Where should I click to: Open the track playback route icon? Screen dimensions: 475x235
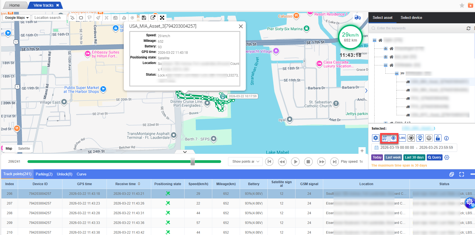[x=385, y=138]
